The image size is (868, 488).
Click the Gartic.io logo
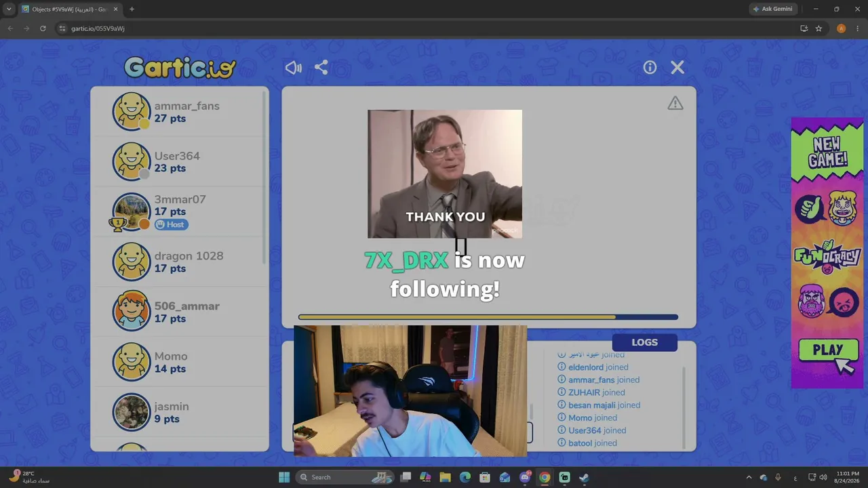point(180,67)
